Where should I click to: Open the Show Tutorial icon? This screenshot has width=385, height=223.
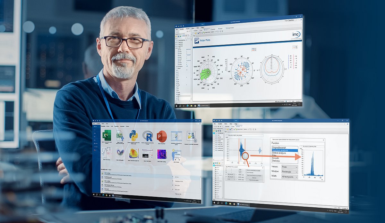coord(176,155)
